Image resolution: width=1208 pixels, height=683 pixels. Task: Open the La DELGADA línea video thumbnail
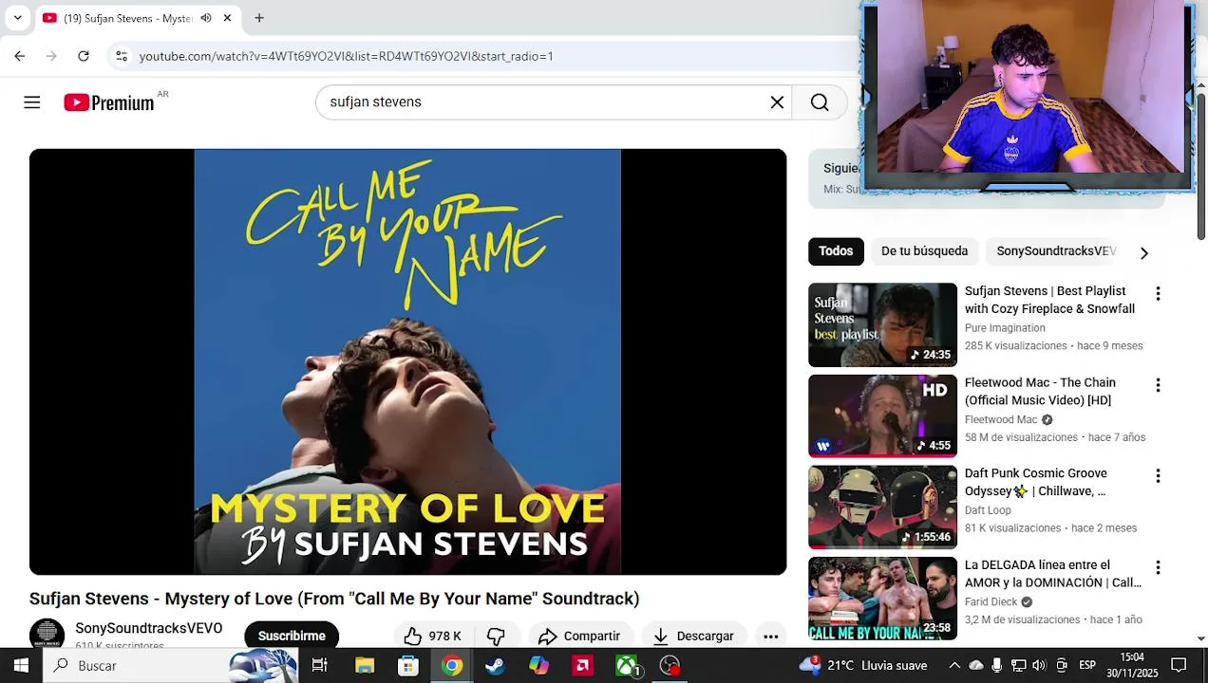point(882,599)
